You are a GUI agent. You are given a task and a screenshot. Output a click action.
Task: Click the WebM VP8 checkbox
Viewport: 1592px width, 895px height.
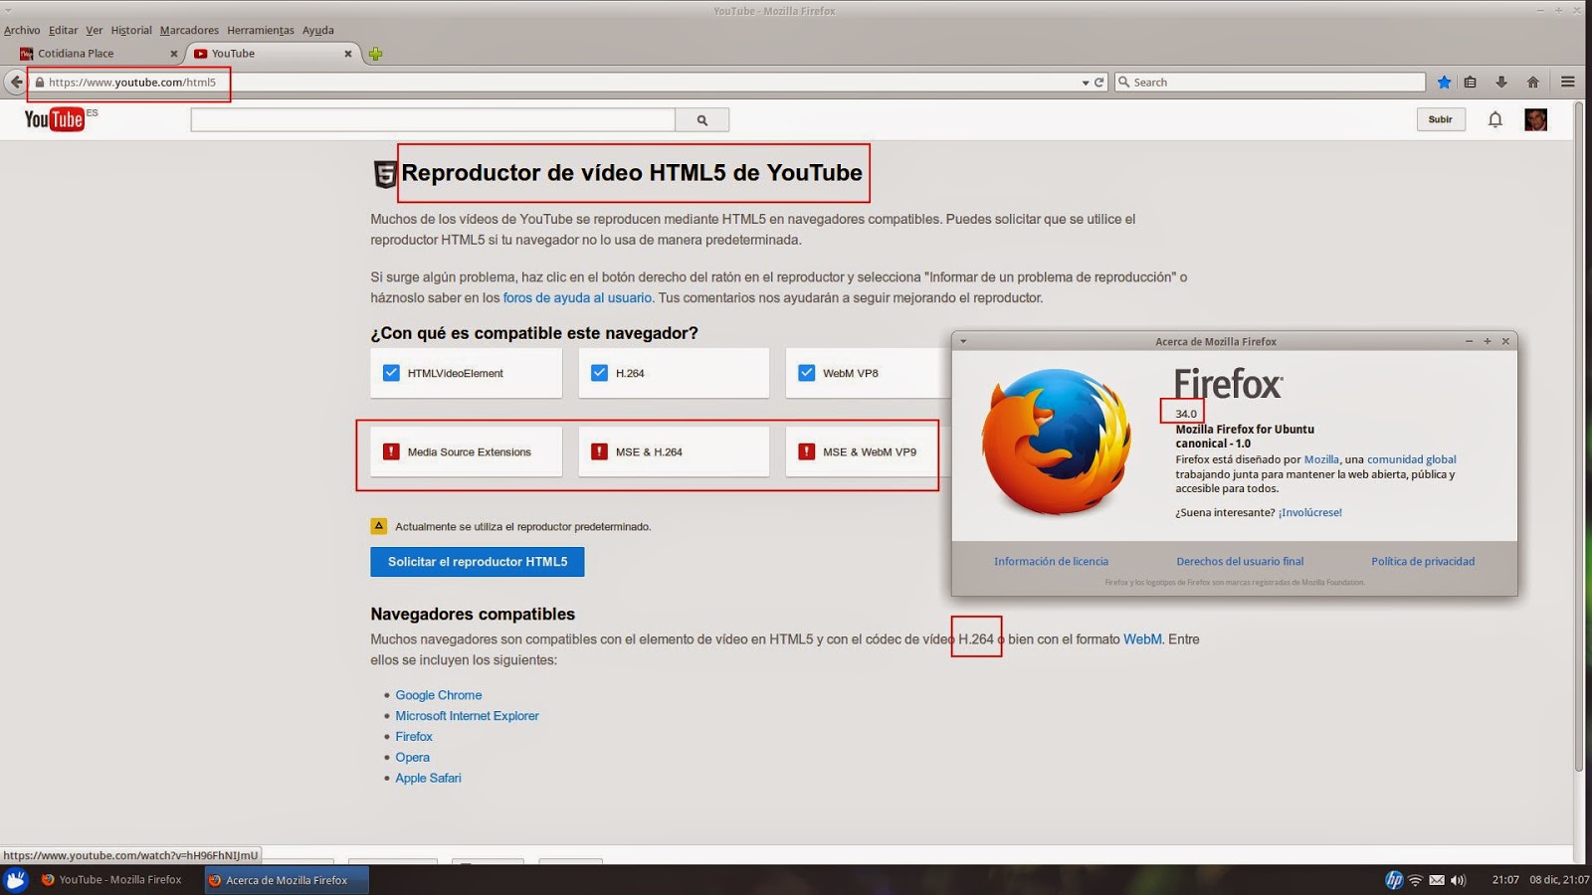coord(806,373)
